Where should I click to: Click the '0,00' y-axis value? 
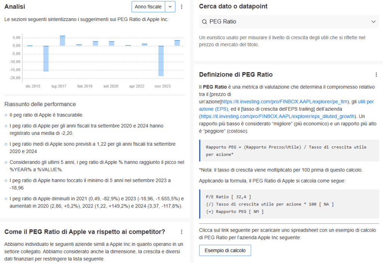click(16, 46)
